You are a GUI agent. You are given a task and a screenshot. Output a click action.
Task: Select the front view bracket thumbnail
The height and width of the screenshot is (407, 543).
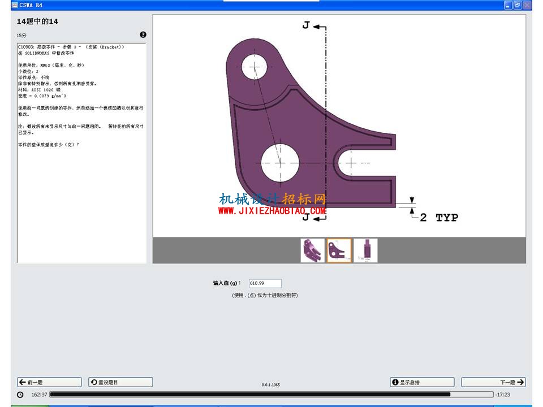[339, 250]
